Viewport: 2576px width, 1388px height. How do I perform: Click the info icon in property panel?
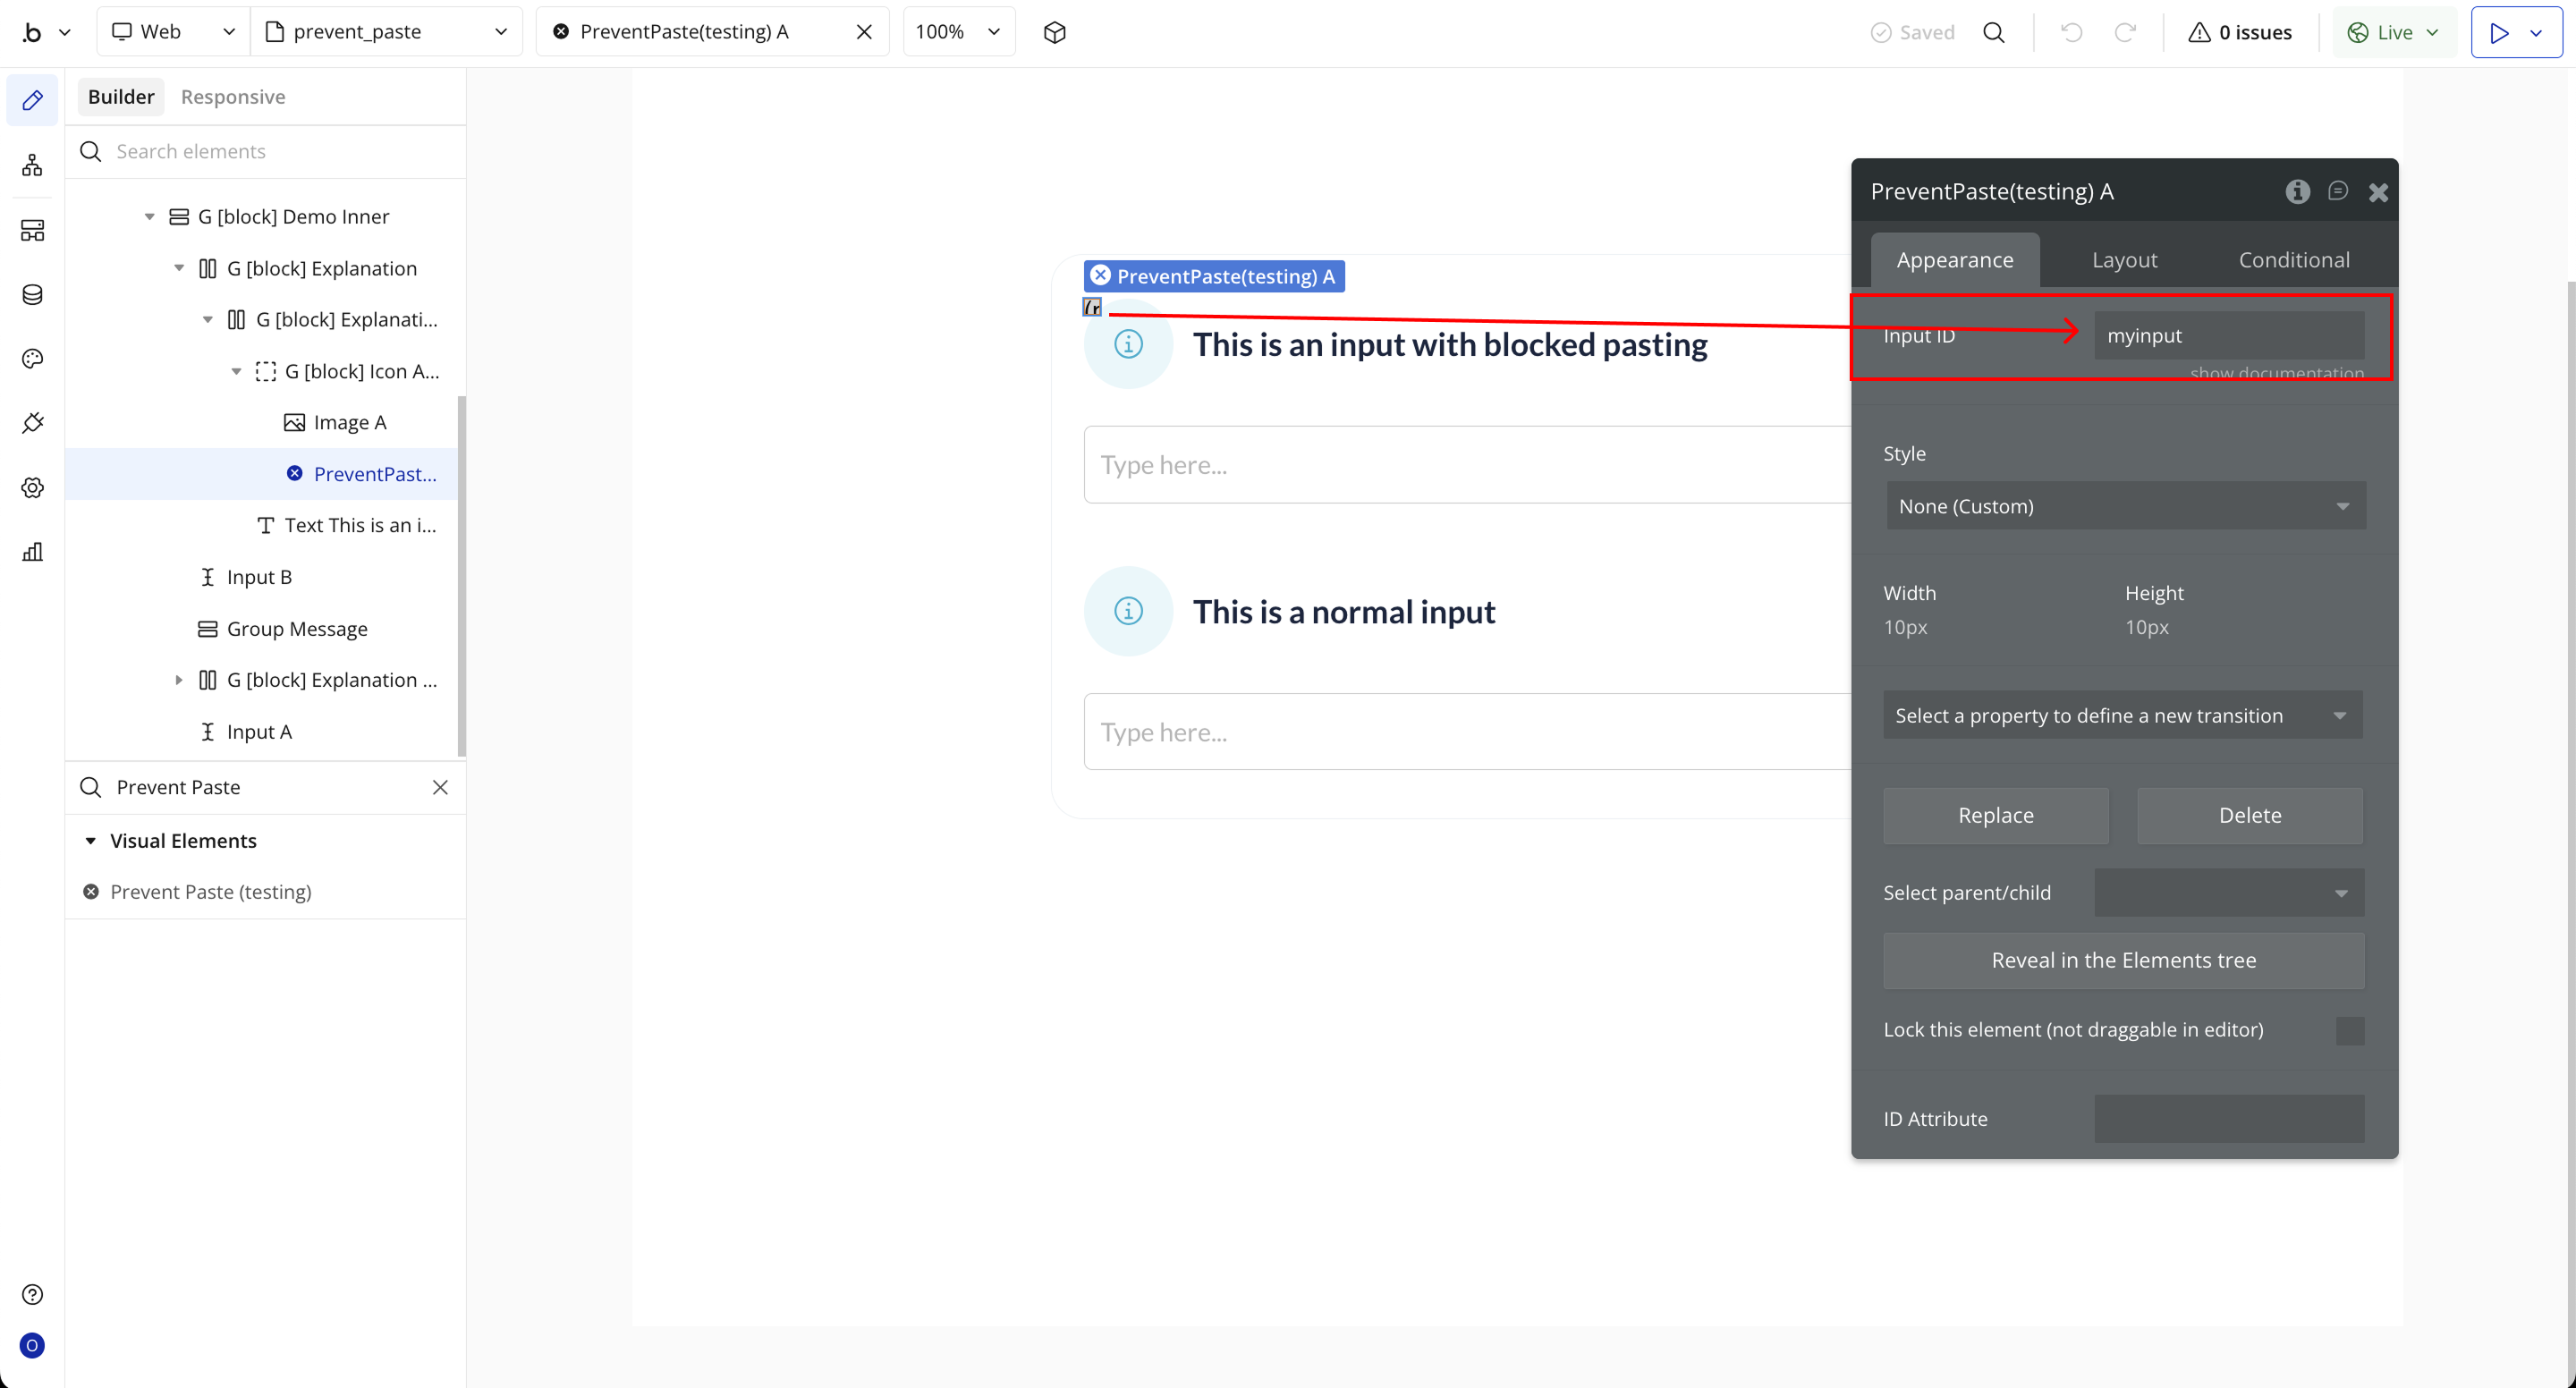[x=2297, y=191]
